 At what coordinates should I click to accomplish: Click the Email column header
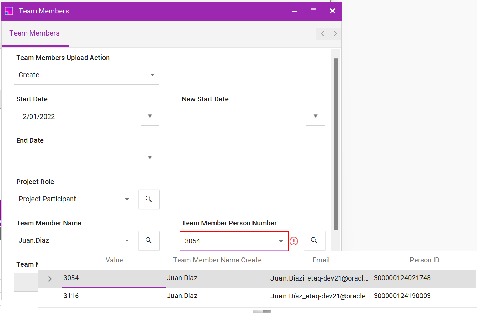click(321, 260)
